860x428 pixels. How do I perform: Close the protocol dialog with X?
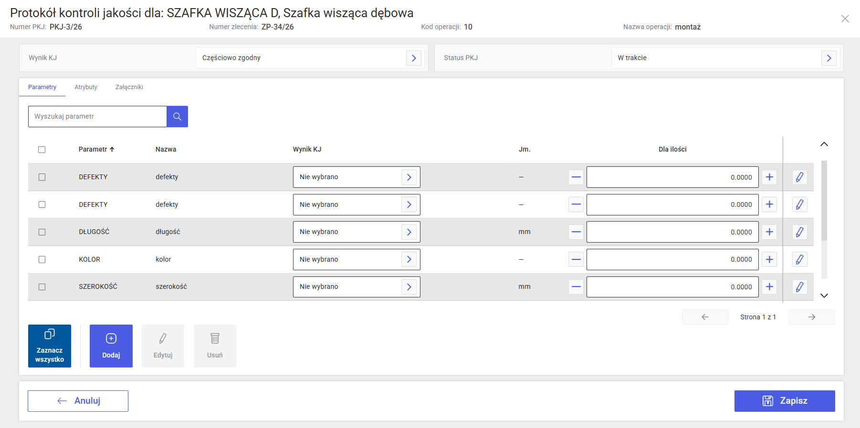[x=845, y=19]
